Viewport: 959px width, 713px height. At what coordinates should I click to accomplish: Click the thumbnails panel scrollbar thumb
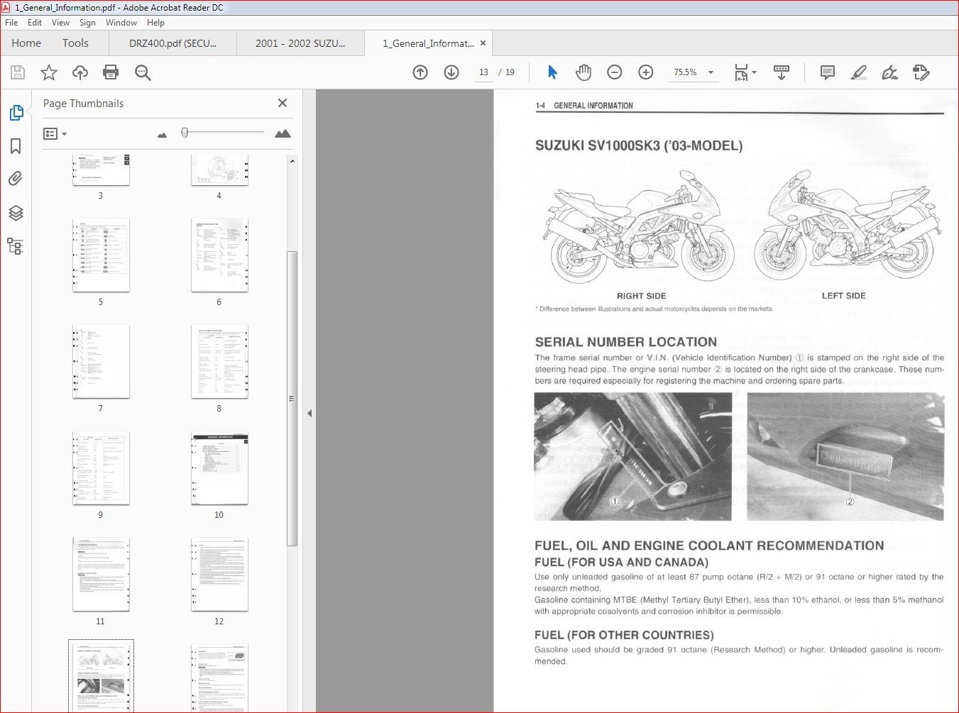coord(292,399)
